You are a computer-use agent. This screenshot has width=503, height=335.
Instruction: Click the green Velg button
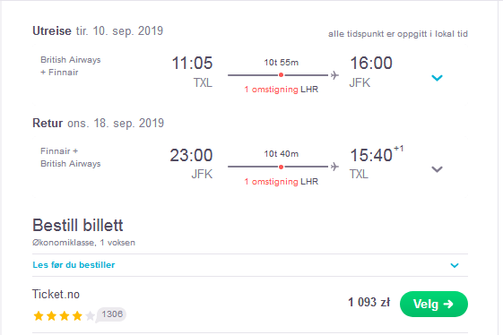click(434, 304)
